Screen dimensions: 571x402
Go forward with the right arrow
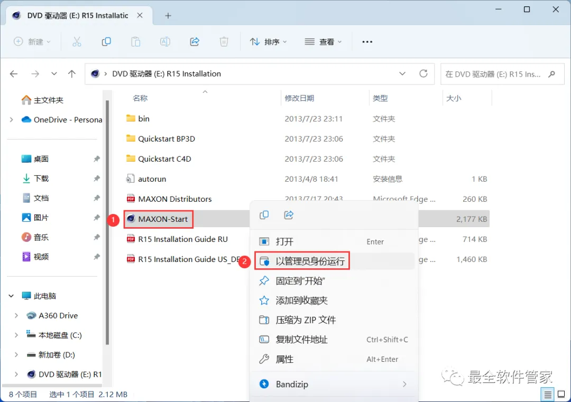35,74
